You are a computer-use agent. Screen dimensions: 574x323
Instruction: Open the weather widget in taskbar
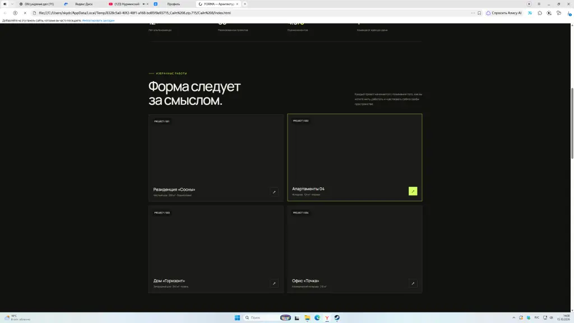17,317
